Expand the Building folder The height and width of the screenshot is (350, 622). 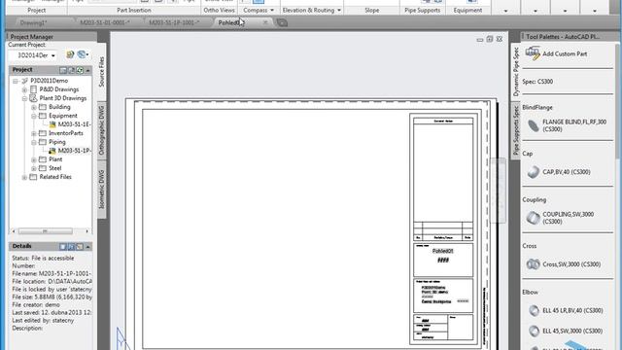(x=34, y=107)
